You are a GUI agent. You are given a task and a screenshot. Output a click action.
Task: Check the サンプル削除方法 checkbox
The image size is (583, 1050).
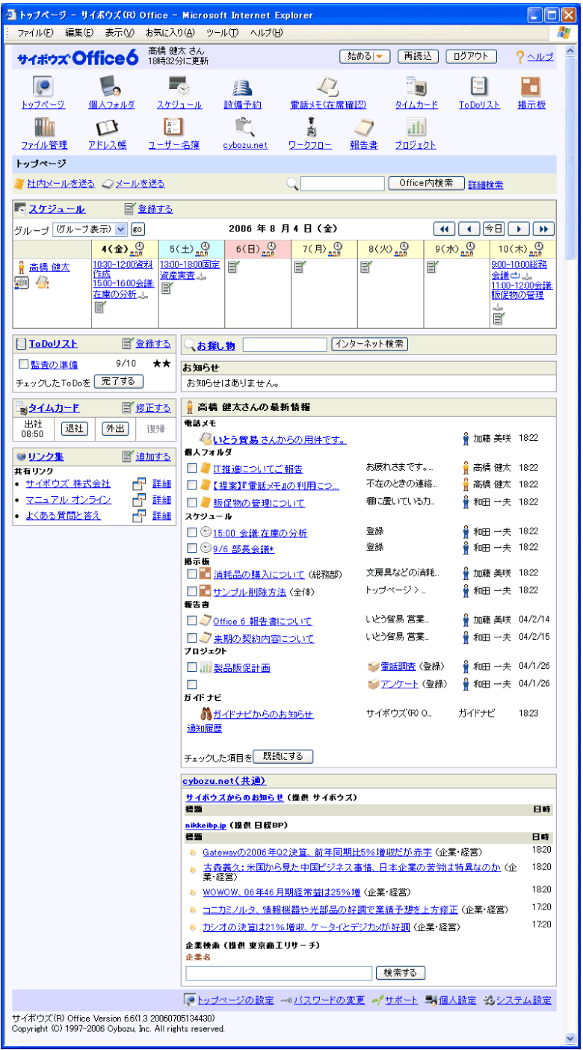click(192, 590)
